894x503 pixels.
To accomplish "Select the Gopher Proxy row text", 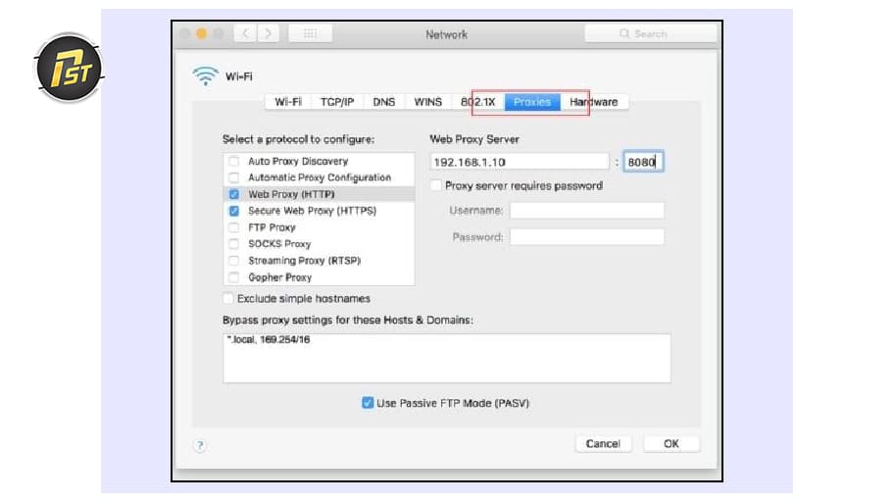I will [x=280, y=277].
